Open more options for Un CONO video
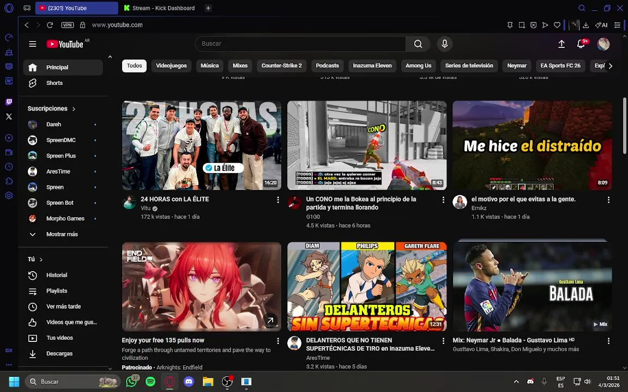628x392 pixels. click(443, 200)
